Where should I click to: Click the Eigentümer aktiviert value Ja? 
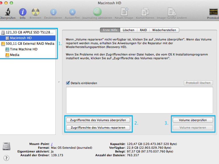click(52, 152)
